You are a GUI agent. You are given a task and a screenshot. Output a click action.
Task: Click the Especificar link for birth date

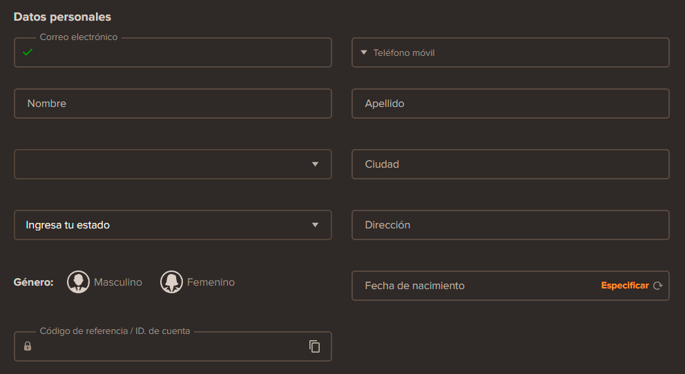click(625, 286)
